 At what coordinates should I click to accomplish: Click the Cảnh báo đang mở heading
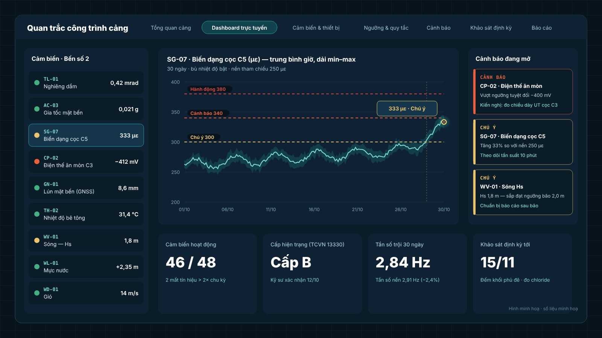[503, 59]
